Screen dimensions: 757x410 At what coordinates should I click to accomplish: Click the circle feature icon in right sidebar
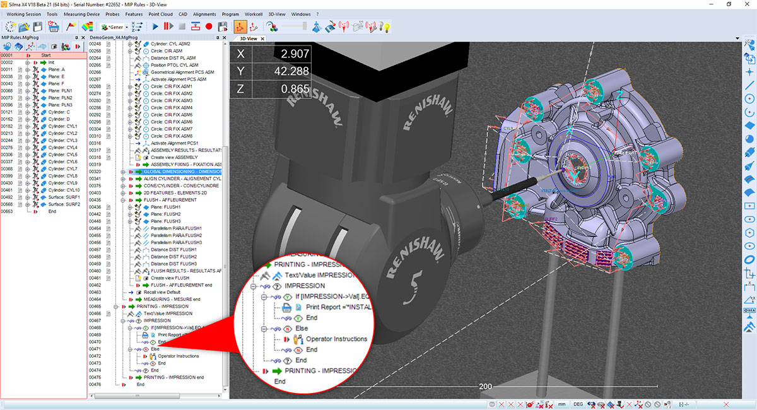coord(750,98)
